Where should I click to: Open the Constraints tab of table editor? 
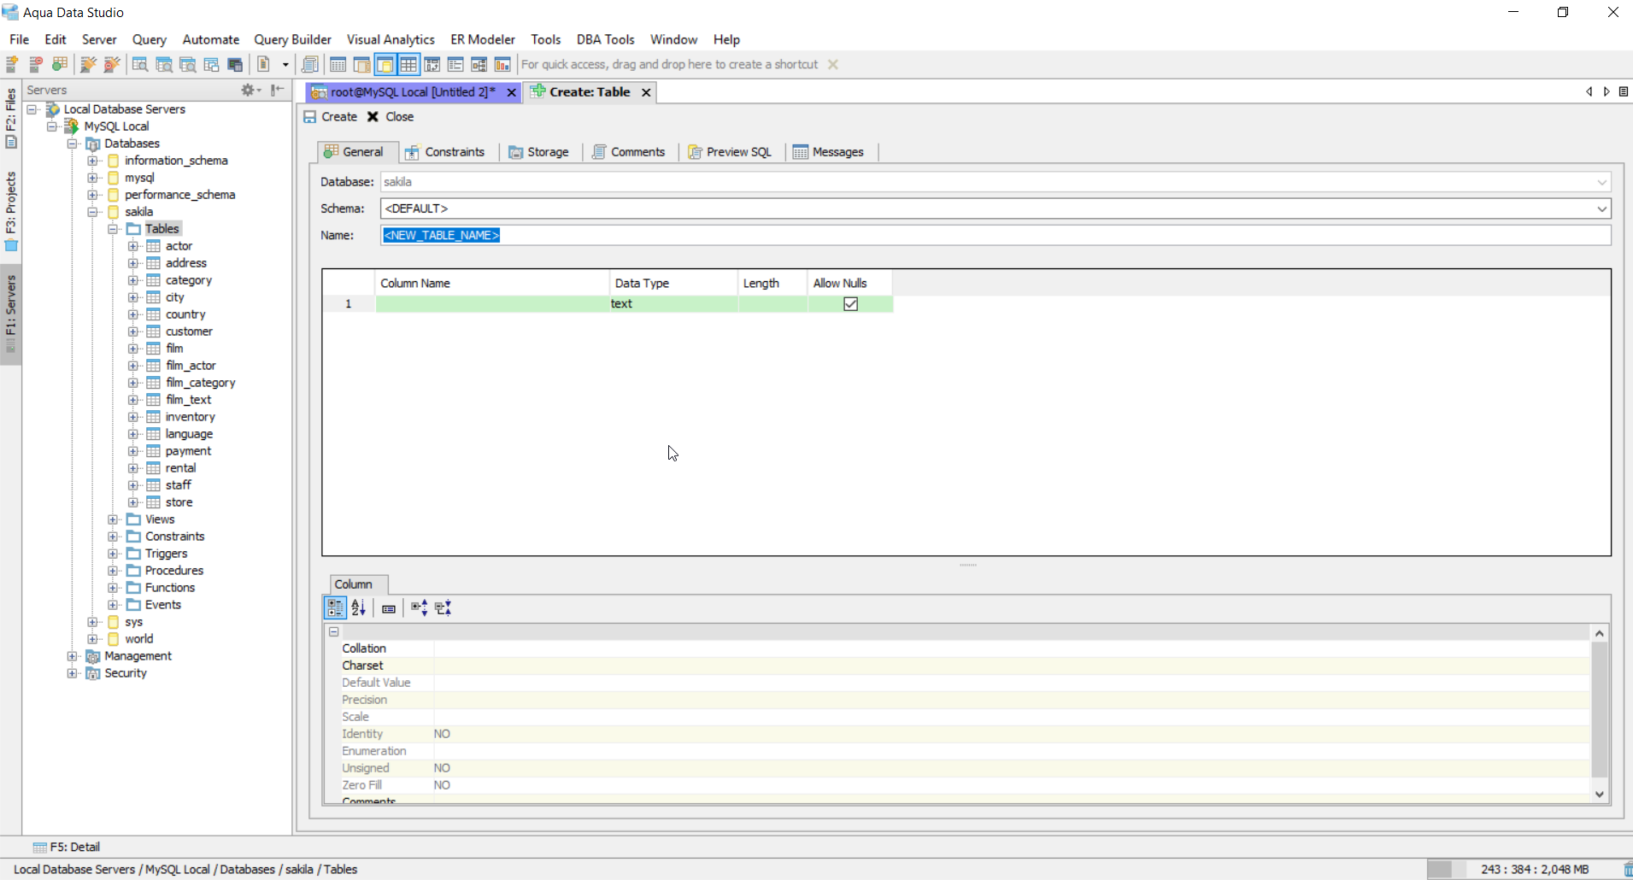pos(445,152)
